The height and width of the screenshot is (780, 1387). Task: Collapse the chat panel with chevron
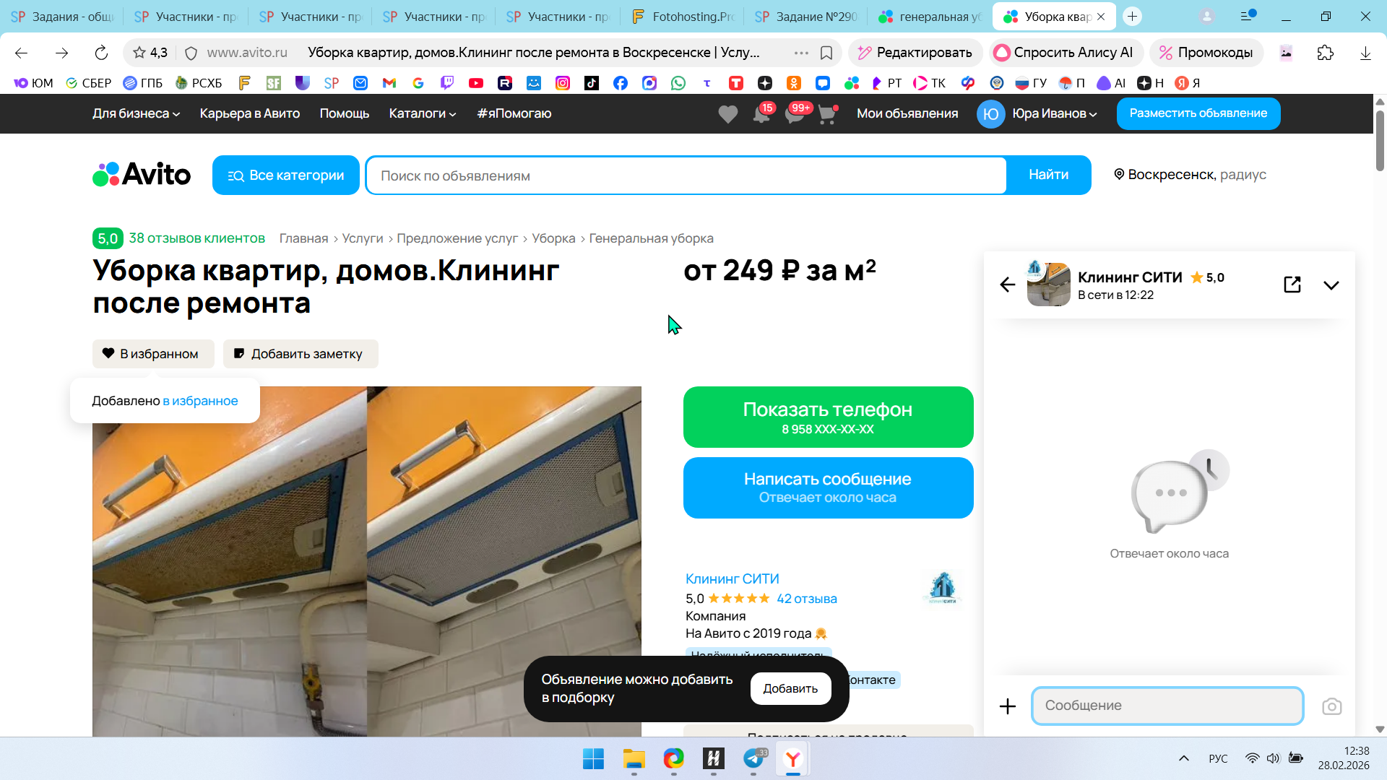pyautogui.click(x=1331, y=285)
